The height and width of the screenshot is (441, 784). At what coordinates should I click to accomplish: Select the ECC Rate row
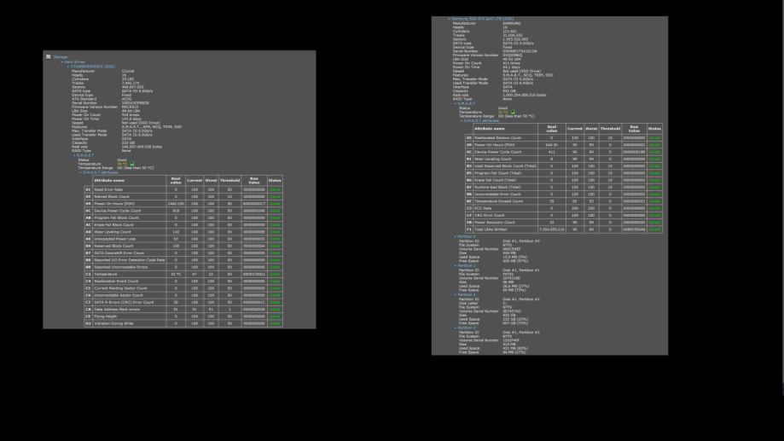point(564,208)
